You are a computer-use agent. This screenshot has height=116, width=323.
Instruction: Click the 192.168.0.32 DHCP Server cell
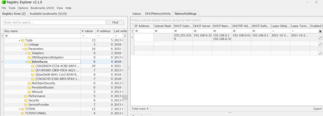point(202,37)
